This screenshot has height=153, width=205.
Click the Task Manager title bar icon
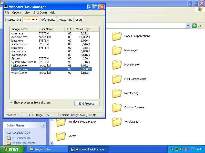pyautogui.click(x=6, y=7)
